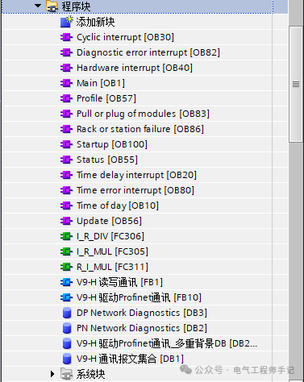Image resolution: width=304 pixels, height=382 pixels.
Task: Select V9-H 通讯报文集合 [DB1] text
Action: [x=130, y=359]
